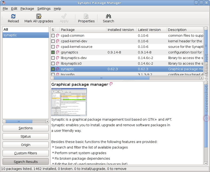This screenshot has height=172, width=210.
Task: Open the File menu
Action: coord(5,9)
